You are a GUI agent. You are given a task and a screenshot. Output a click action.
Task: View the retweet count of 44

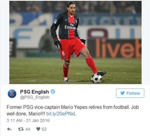click(28, 129)
